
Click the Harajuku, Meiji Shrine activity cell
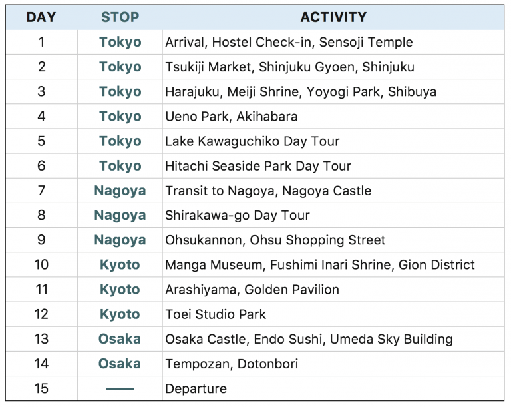[301, 91]
